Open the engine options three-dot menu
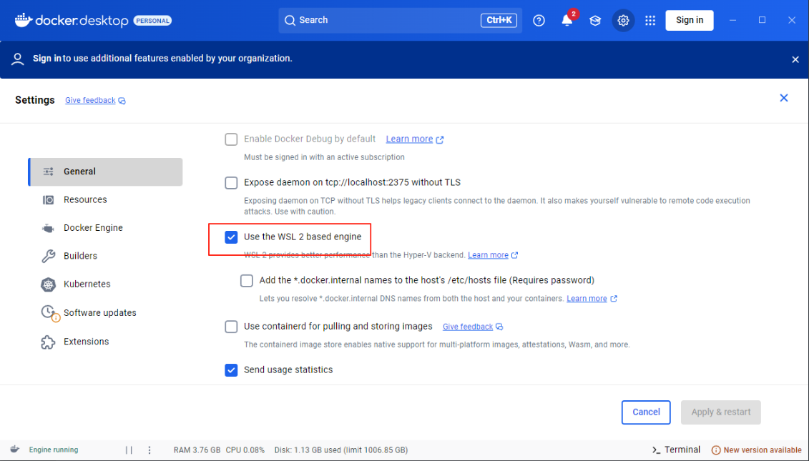809x461 pixels. click(149, 450)
